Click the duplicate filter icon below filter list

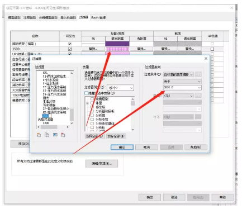pos(47,135)
